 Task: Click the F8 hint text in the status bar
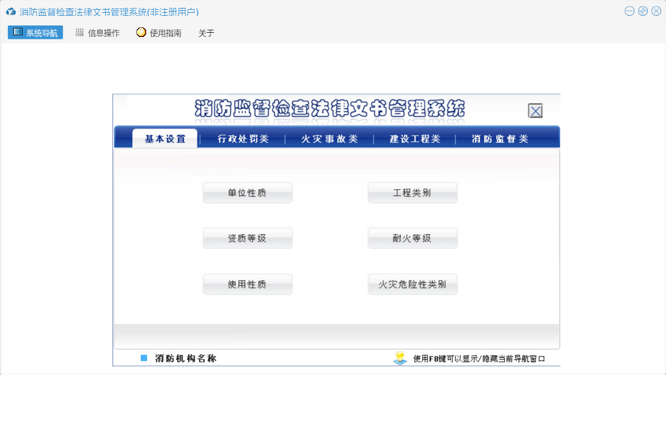click(479, 359)
